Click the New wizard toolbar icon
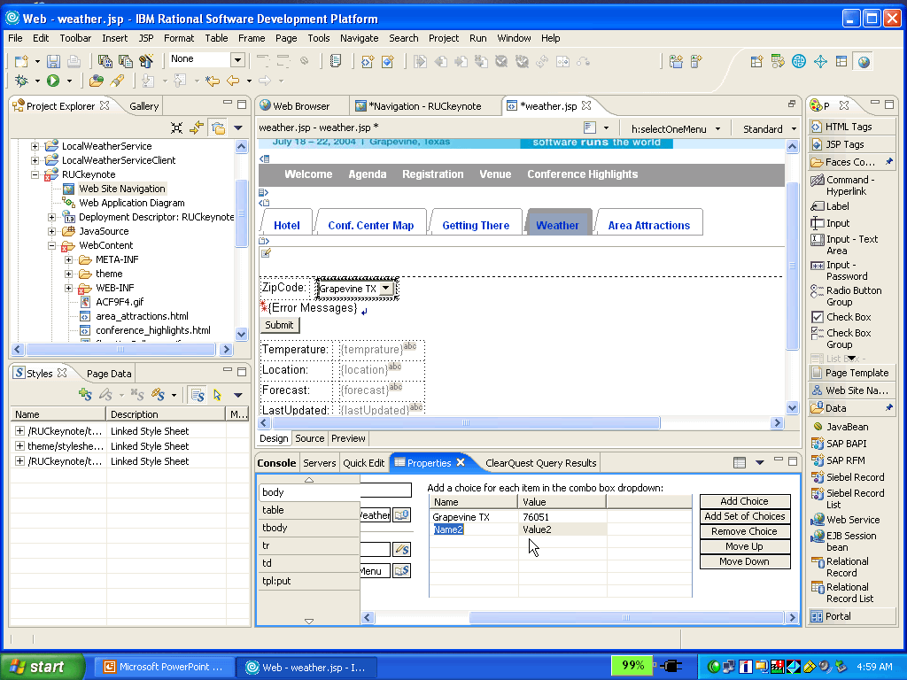Image resolution: width=907 pixels, height=680 pixels. pyautogui.click(x=21, y=61)
